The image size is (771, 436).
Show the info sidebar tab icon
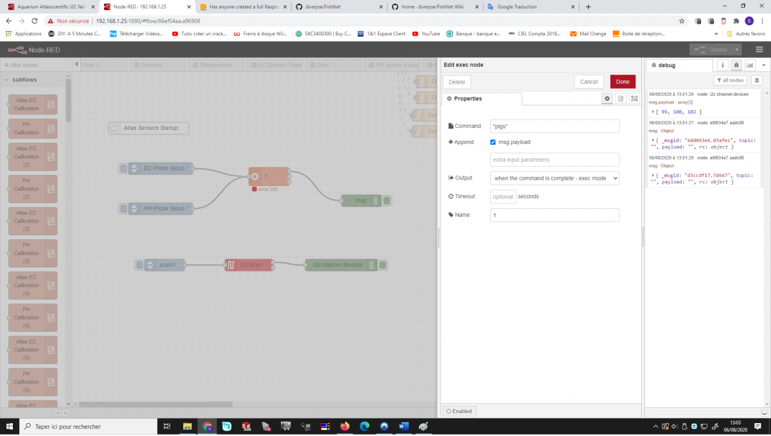722,65
